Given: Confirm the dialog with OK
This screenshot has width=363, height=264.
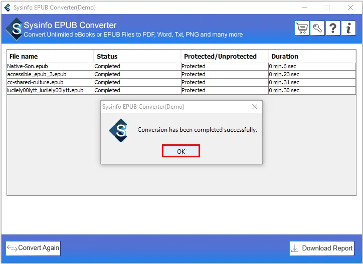Looking at the screenshot, I should 181,151.
